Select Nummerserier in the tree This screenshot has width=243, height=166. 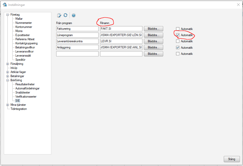click(24, 23)
